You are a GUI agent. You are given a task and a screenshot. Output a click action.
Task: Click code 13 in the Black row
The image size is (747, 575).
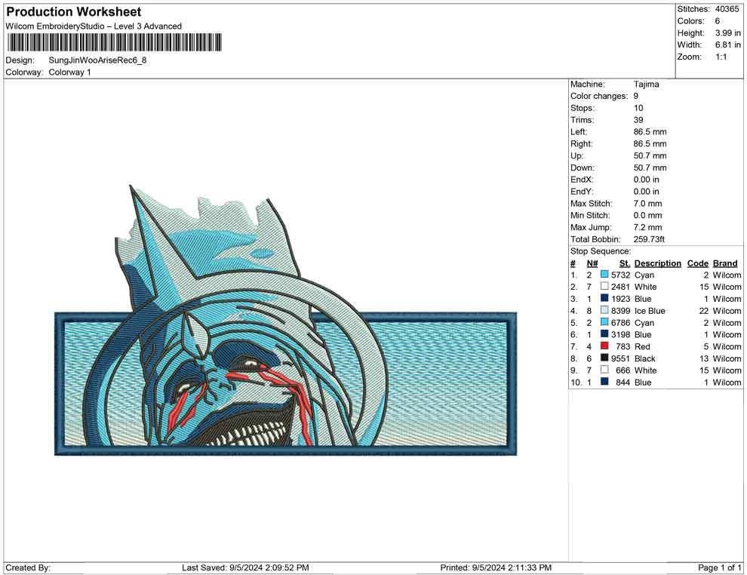704,358
